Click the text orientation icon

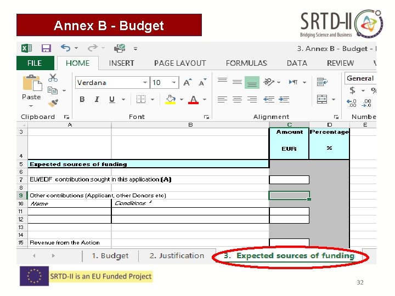click(268, 82)
